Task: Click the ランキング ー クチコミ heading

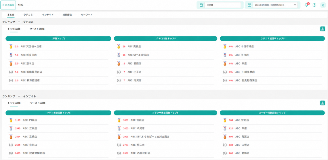Action: (18, 22)
